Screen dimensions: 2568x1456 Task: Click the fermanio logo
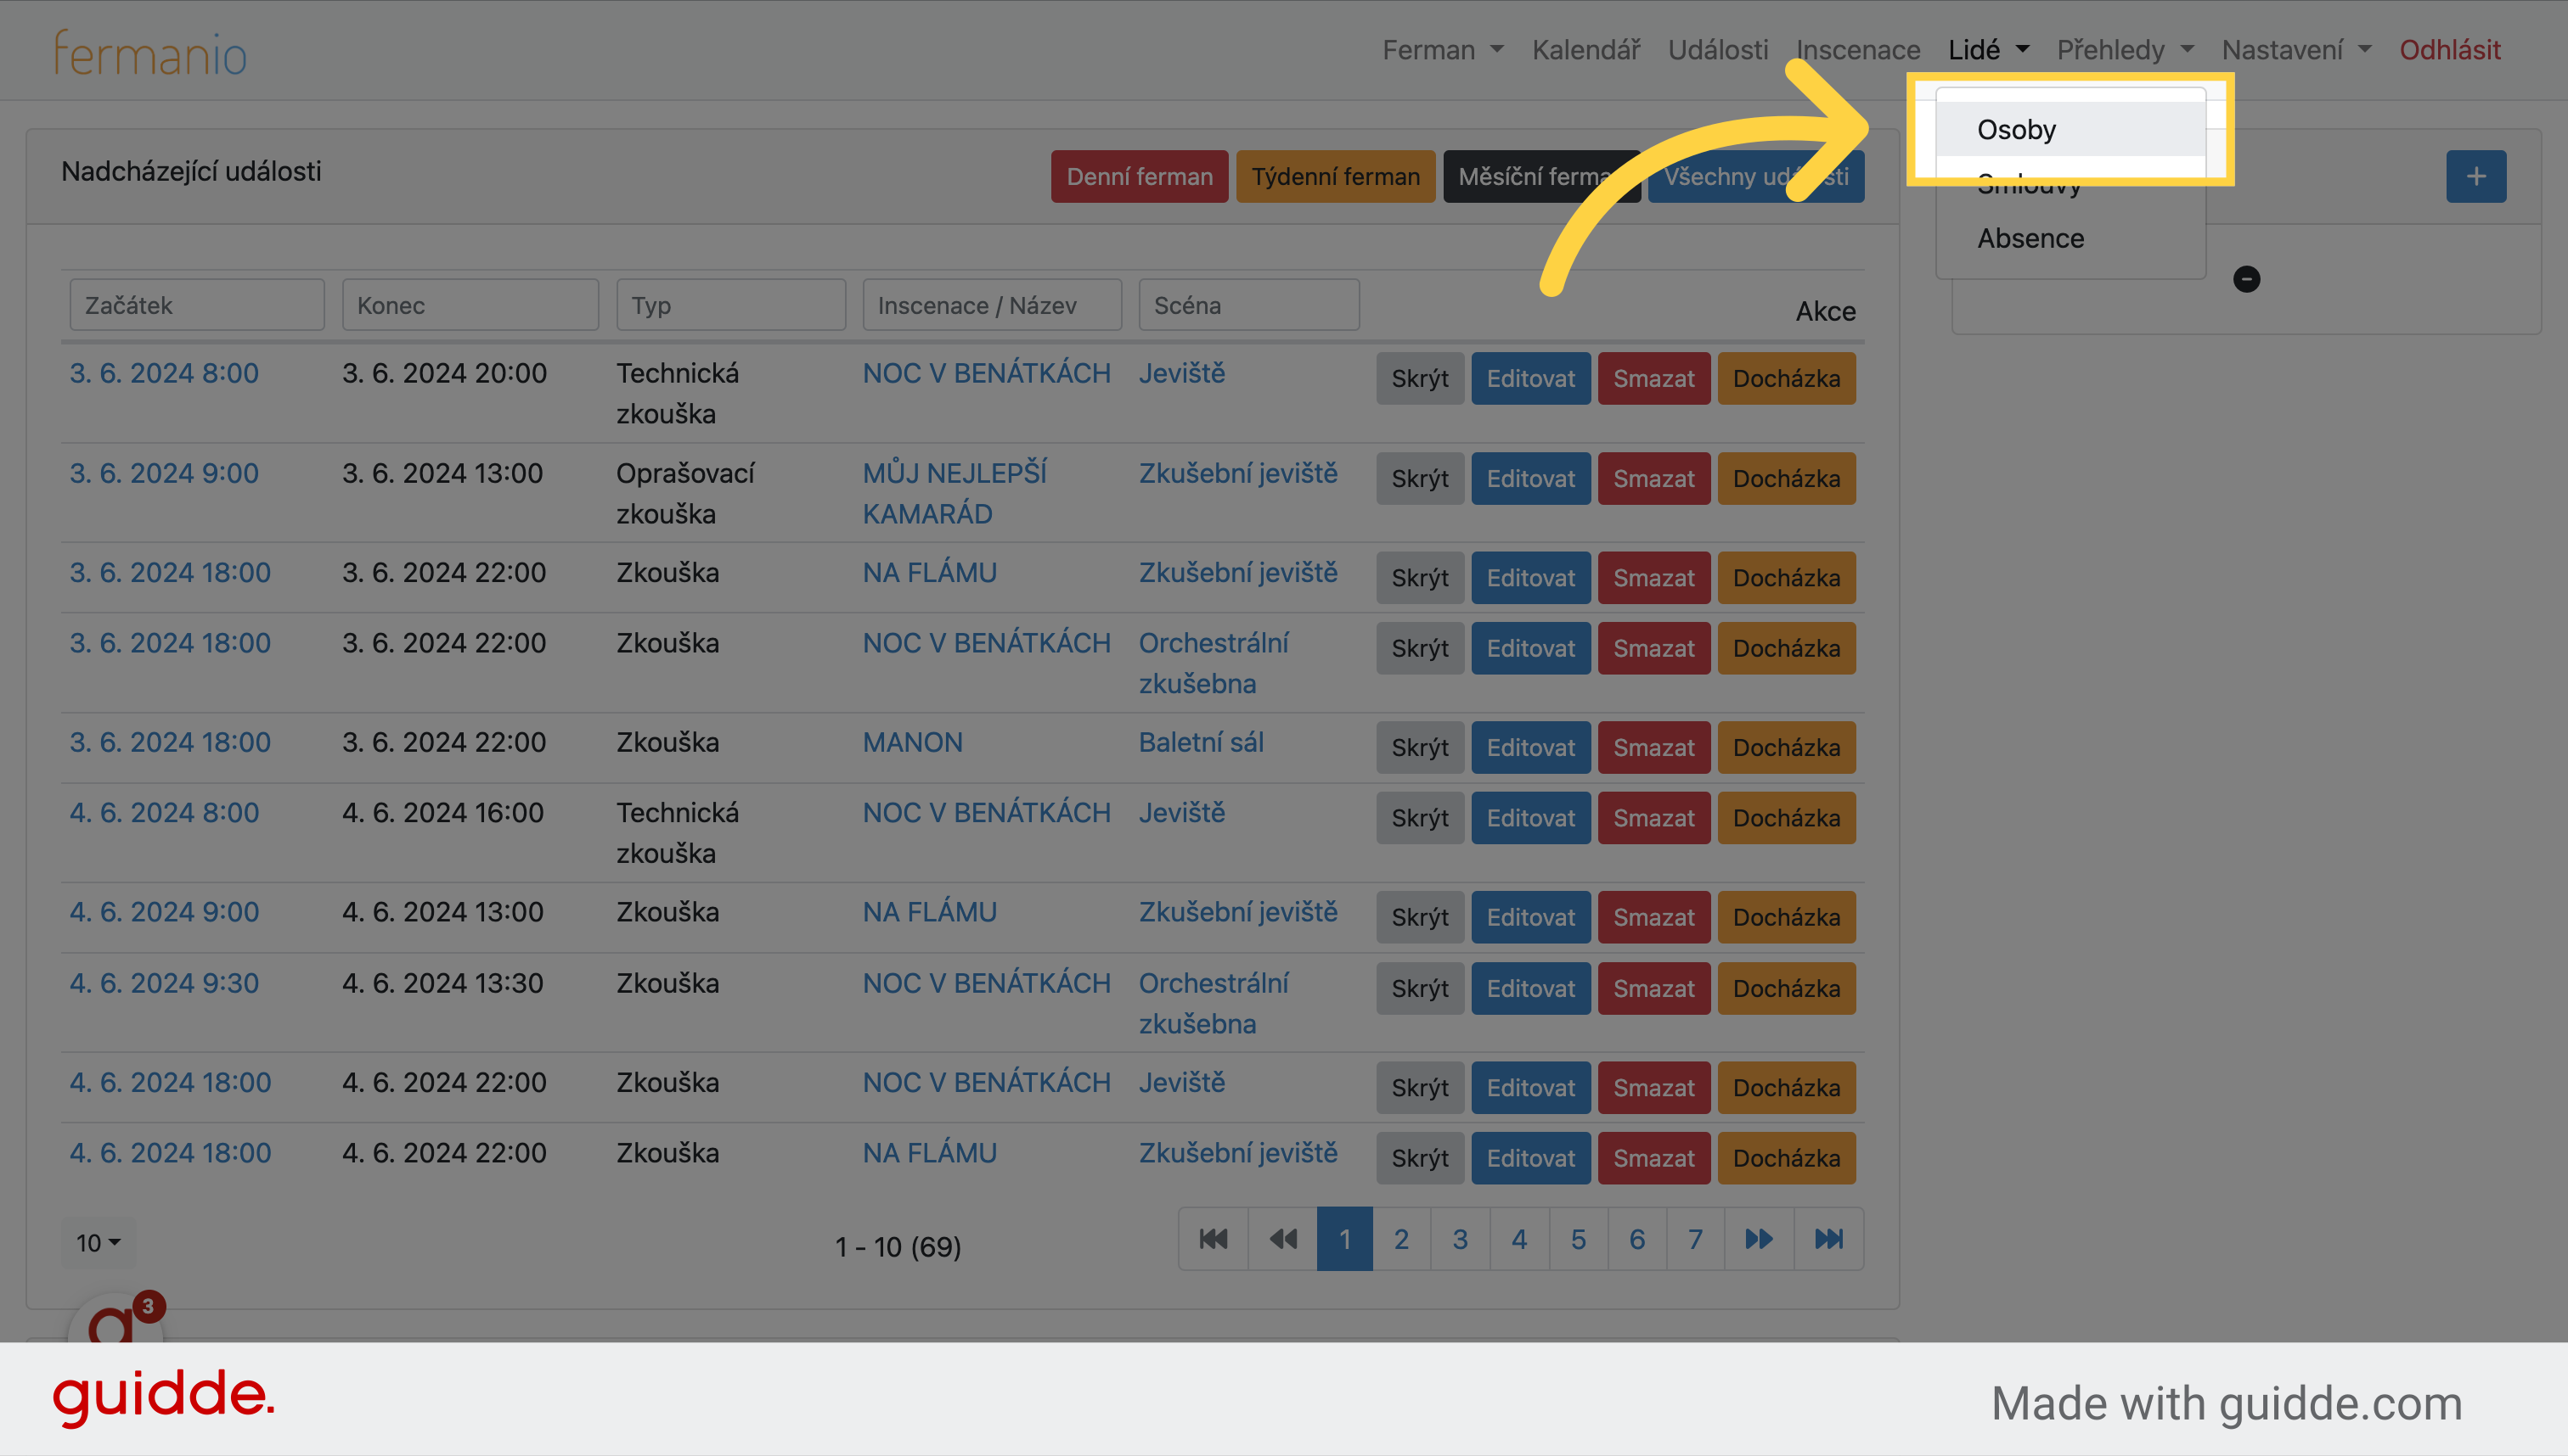click(x=150, y=52)
